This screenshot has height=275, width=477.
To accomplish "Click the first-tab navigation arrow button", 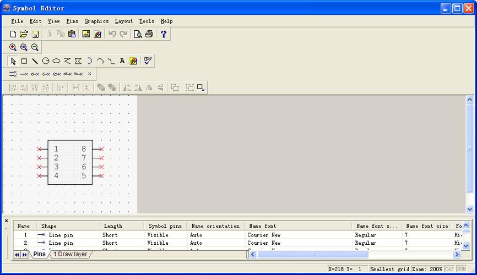I will pos(17,255).
